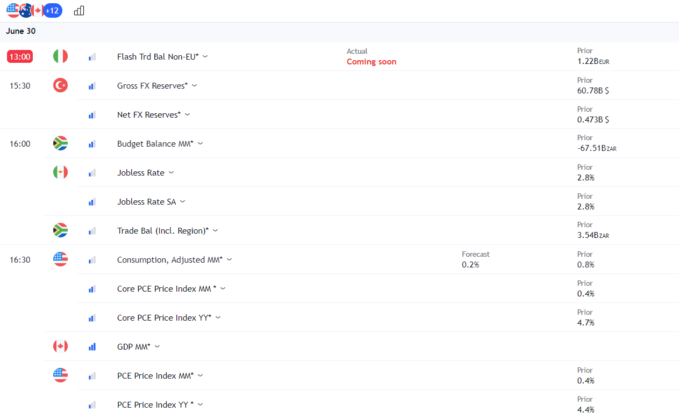This screenshot has height=413, width=679.
Task: Click the importance bar chart filter icon
Action: (79, 10)
